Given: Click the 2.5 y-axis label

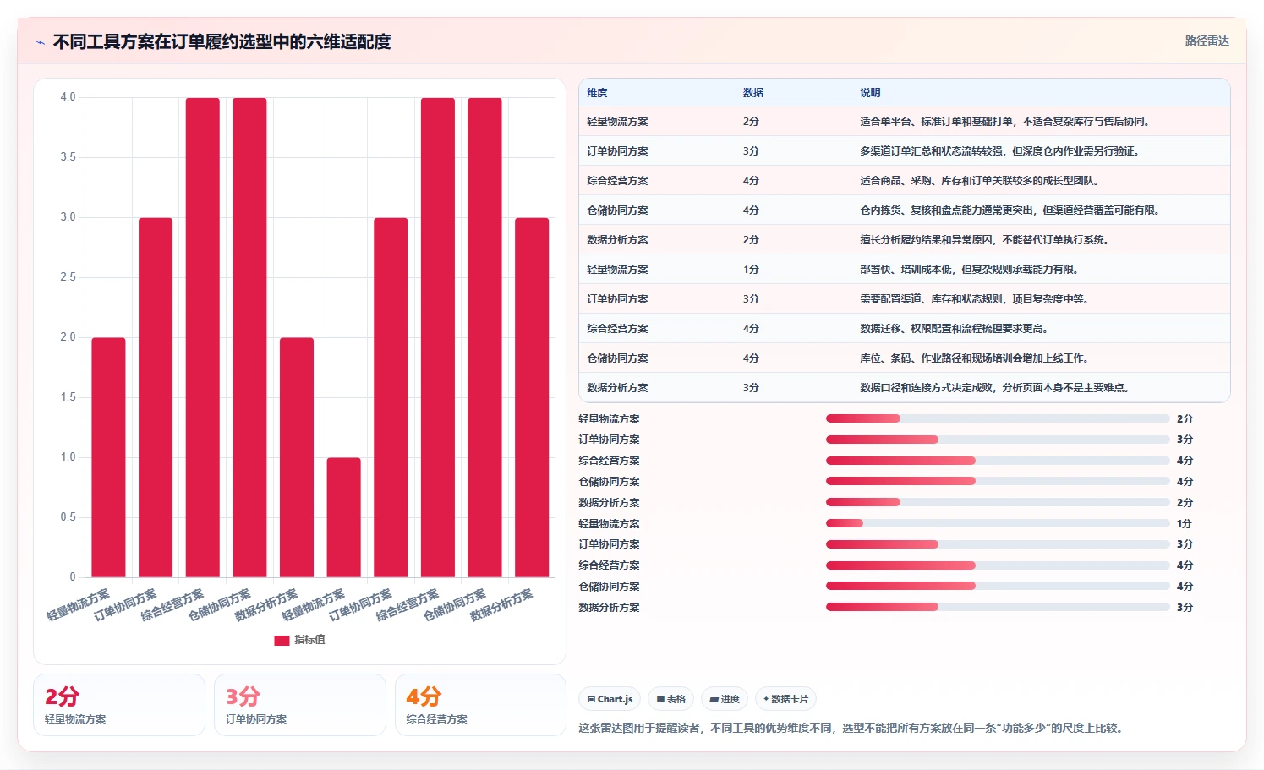Looking at the screenshot, I should [x=68, y=277].
